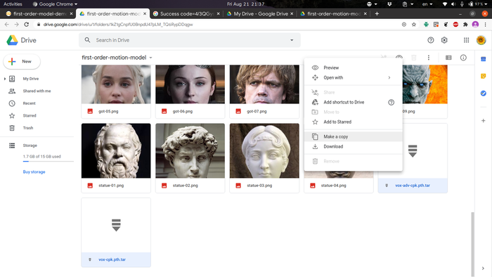Image resolution: width=492 pixels, height=277 pixels.
Task: Get add-ons plus icon in side panel
Action: (484, 121)
